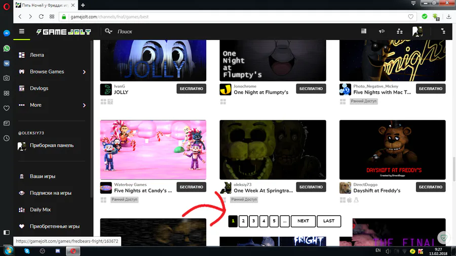The image size is (456, 256).
Task: Open JOLLY game thumbnail
Action: tap(153, 61)
